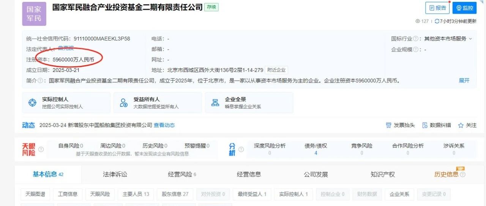This screenshot has width=486, height=206.
Task: Click the 历史风险 0 entry
Action: [x=155, y=146]
